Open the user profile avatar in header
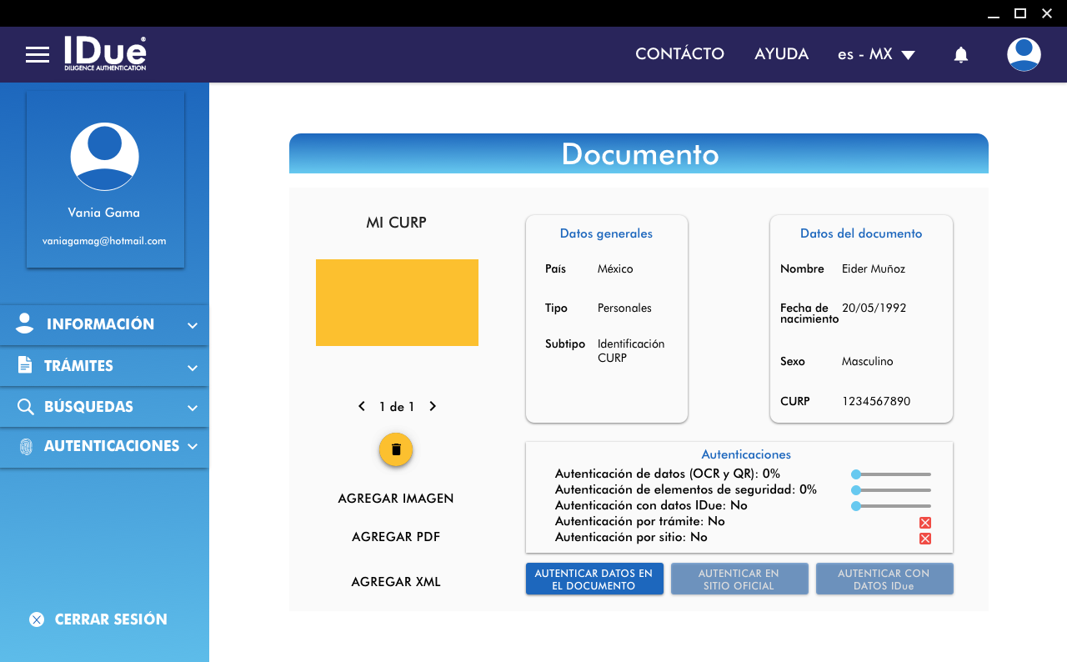1067x662 pixels. click(x=1023, y=55)
